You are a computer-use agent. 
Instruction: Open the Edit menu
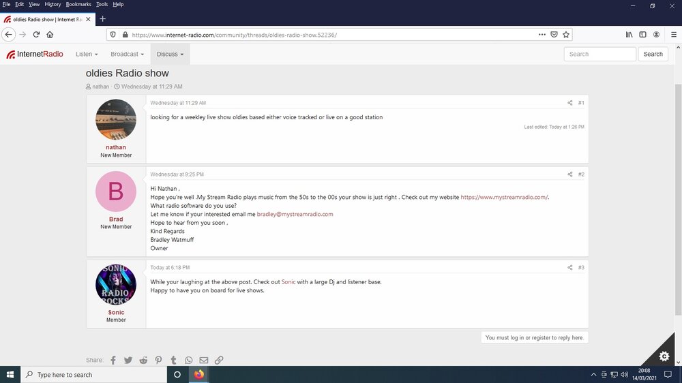click(x=20, y=4)
